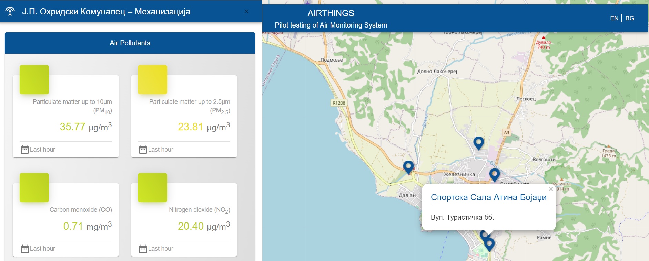
Task: Select the bottom-most marker below the popup
Action: point(489,244)
